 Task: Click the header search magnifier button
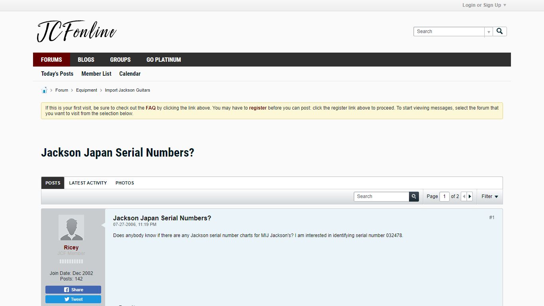click(500, 31)
